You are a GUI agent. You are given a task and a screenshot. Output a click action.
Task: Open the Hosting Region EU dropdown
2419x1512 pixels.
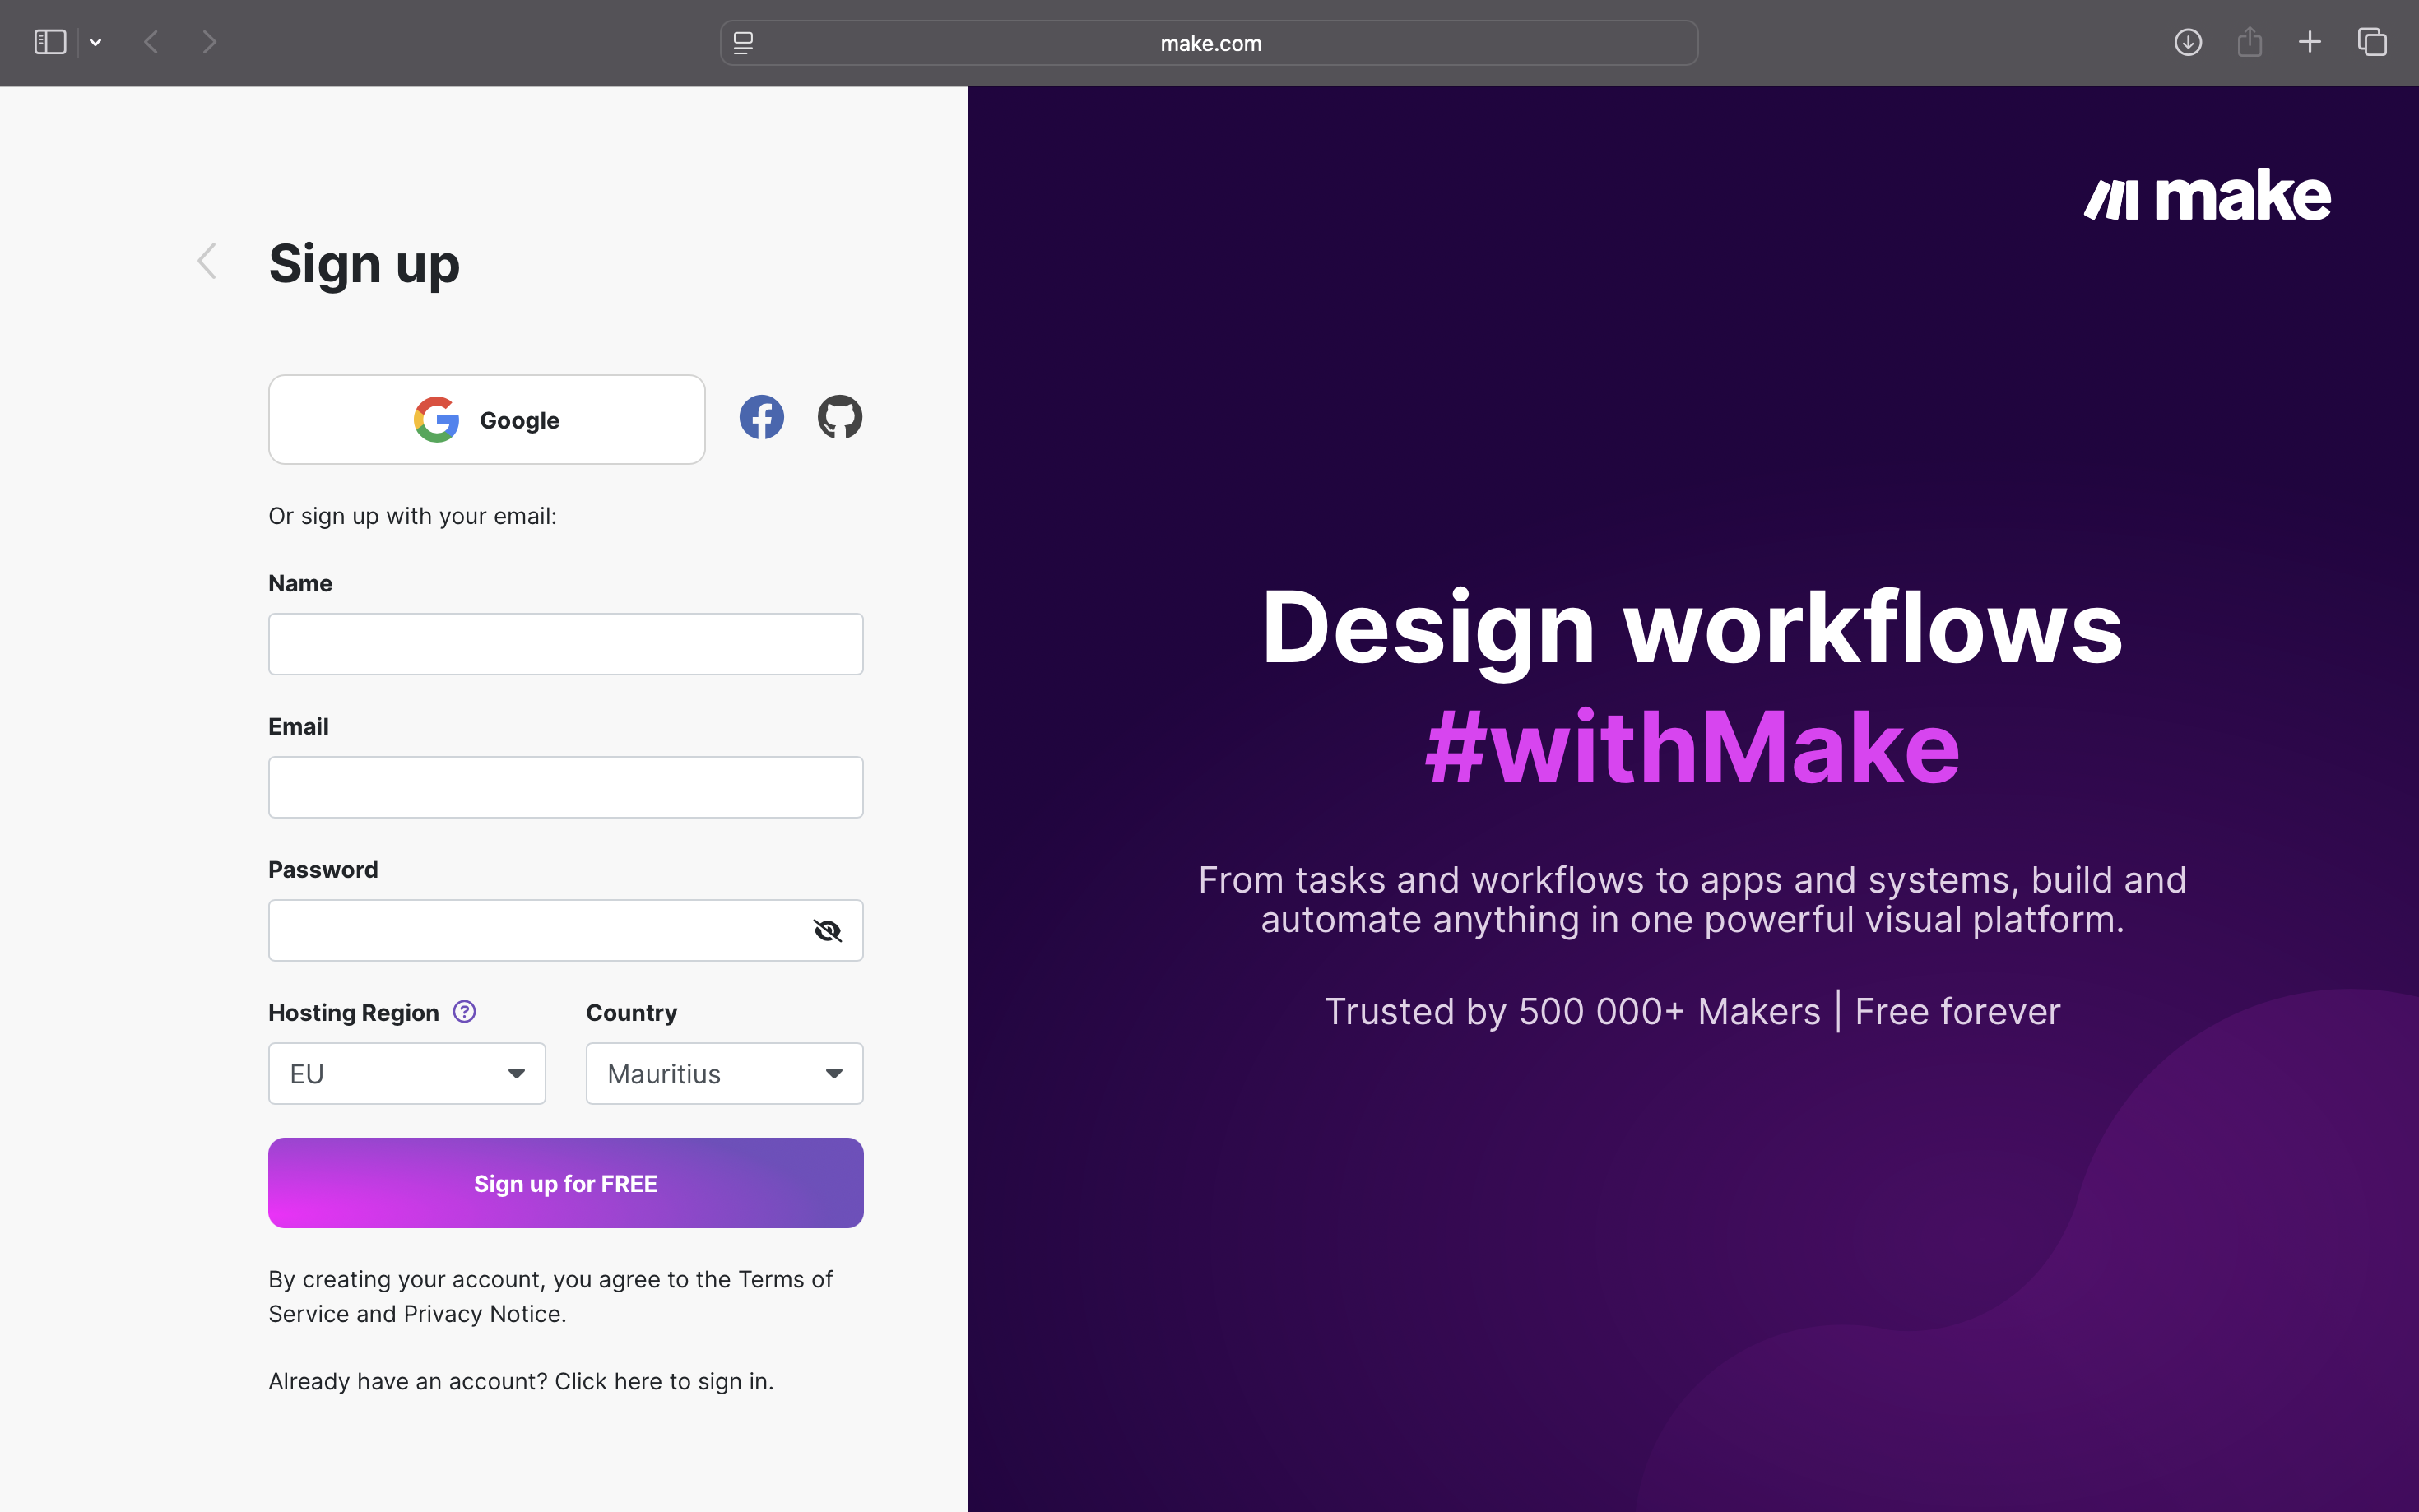click(x=407, y=1074)
